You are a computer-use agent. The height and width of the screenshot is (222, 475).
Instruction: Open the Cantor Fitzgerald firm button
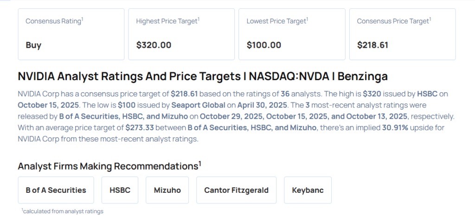(x=236, y=190)
